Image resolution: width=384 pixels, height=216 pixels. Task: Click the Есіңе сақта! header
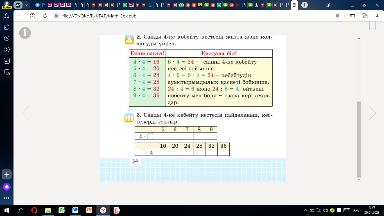(x=147, y=53)
